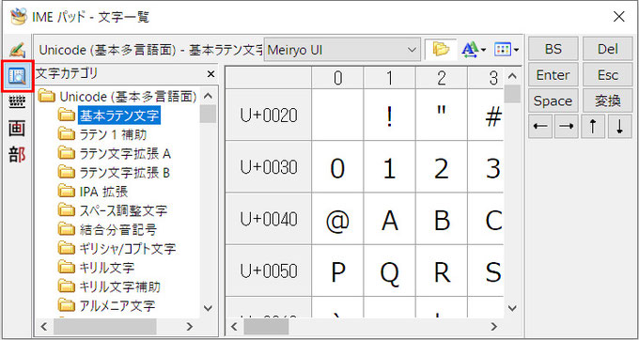Select ラテン 1 補助 category
The width and height of the screenshot is (639, 340).
click(113, 134)
